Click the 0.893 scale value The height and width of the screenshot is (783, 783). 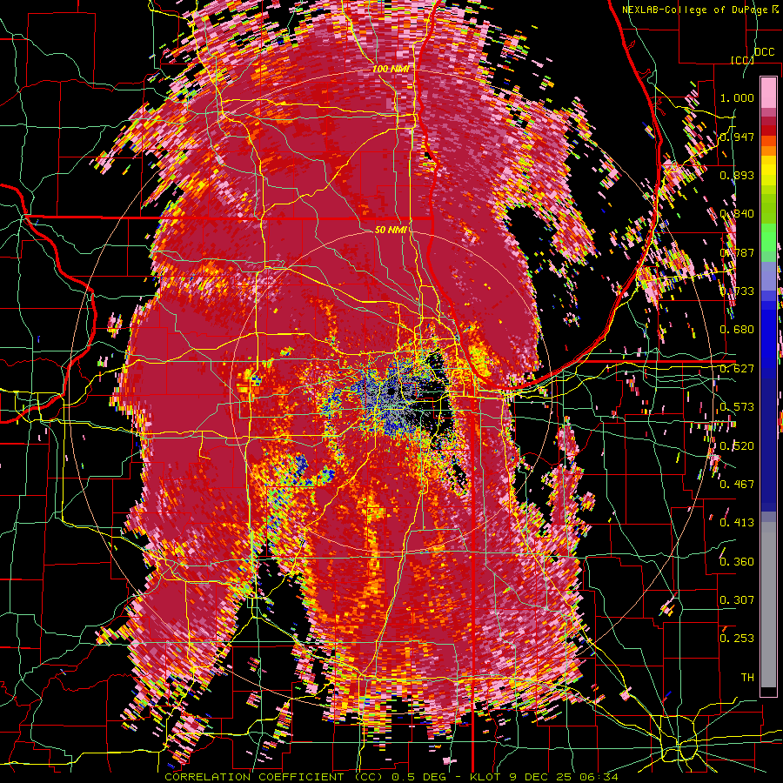(x=737, y=175)
